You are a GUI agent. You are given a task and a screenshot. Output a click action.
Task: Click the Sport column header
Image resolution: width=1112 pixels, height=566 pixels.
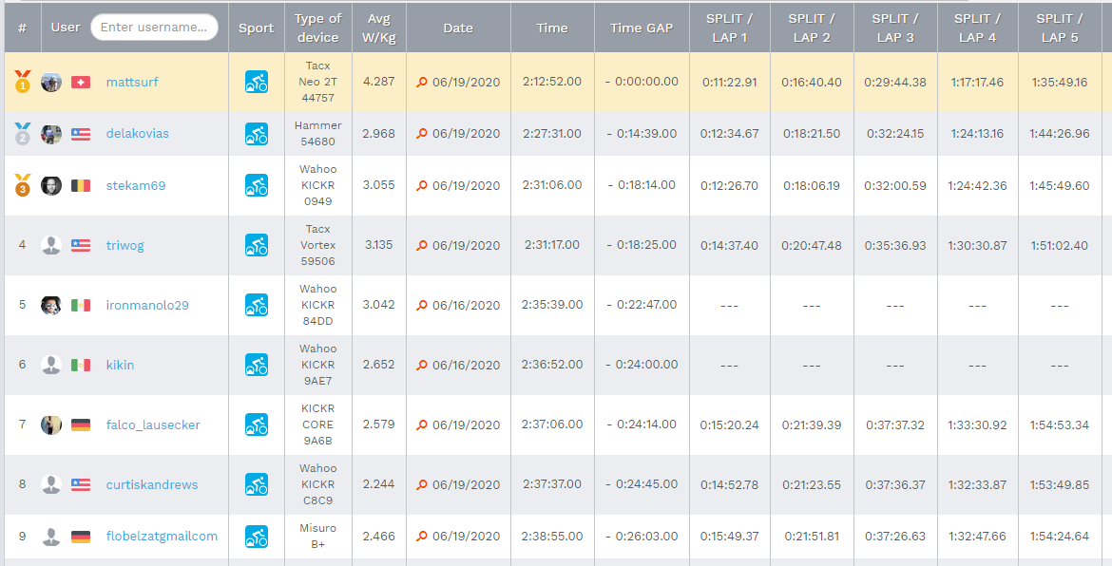point(256,28)
